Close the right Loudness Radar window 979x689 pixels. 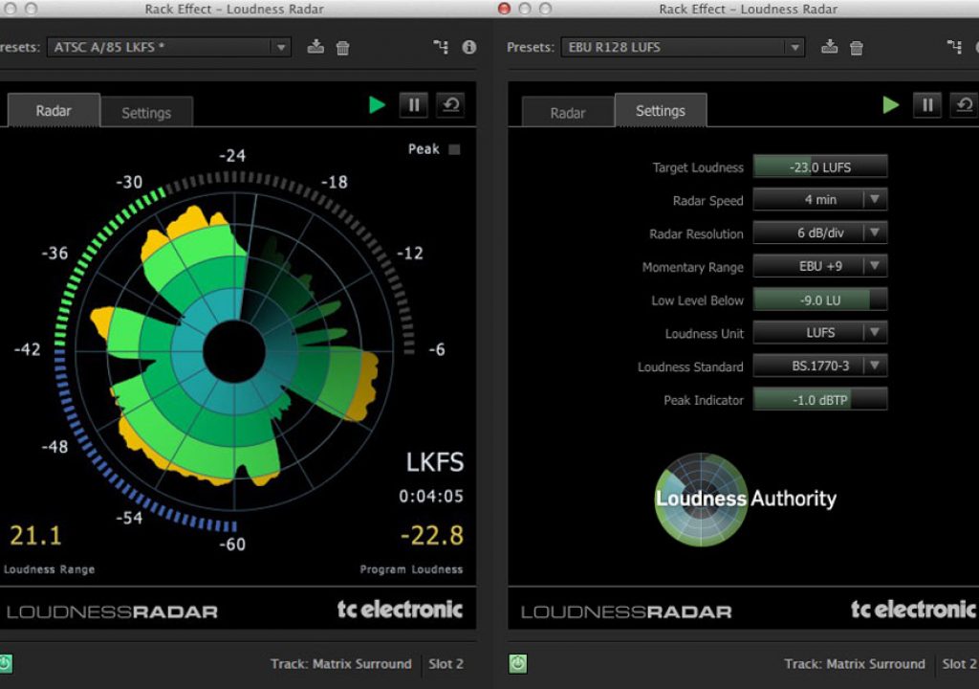pyautogui.click(x=504, y=9)
